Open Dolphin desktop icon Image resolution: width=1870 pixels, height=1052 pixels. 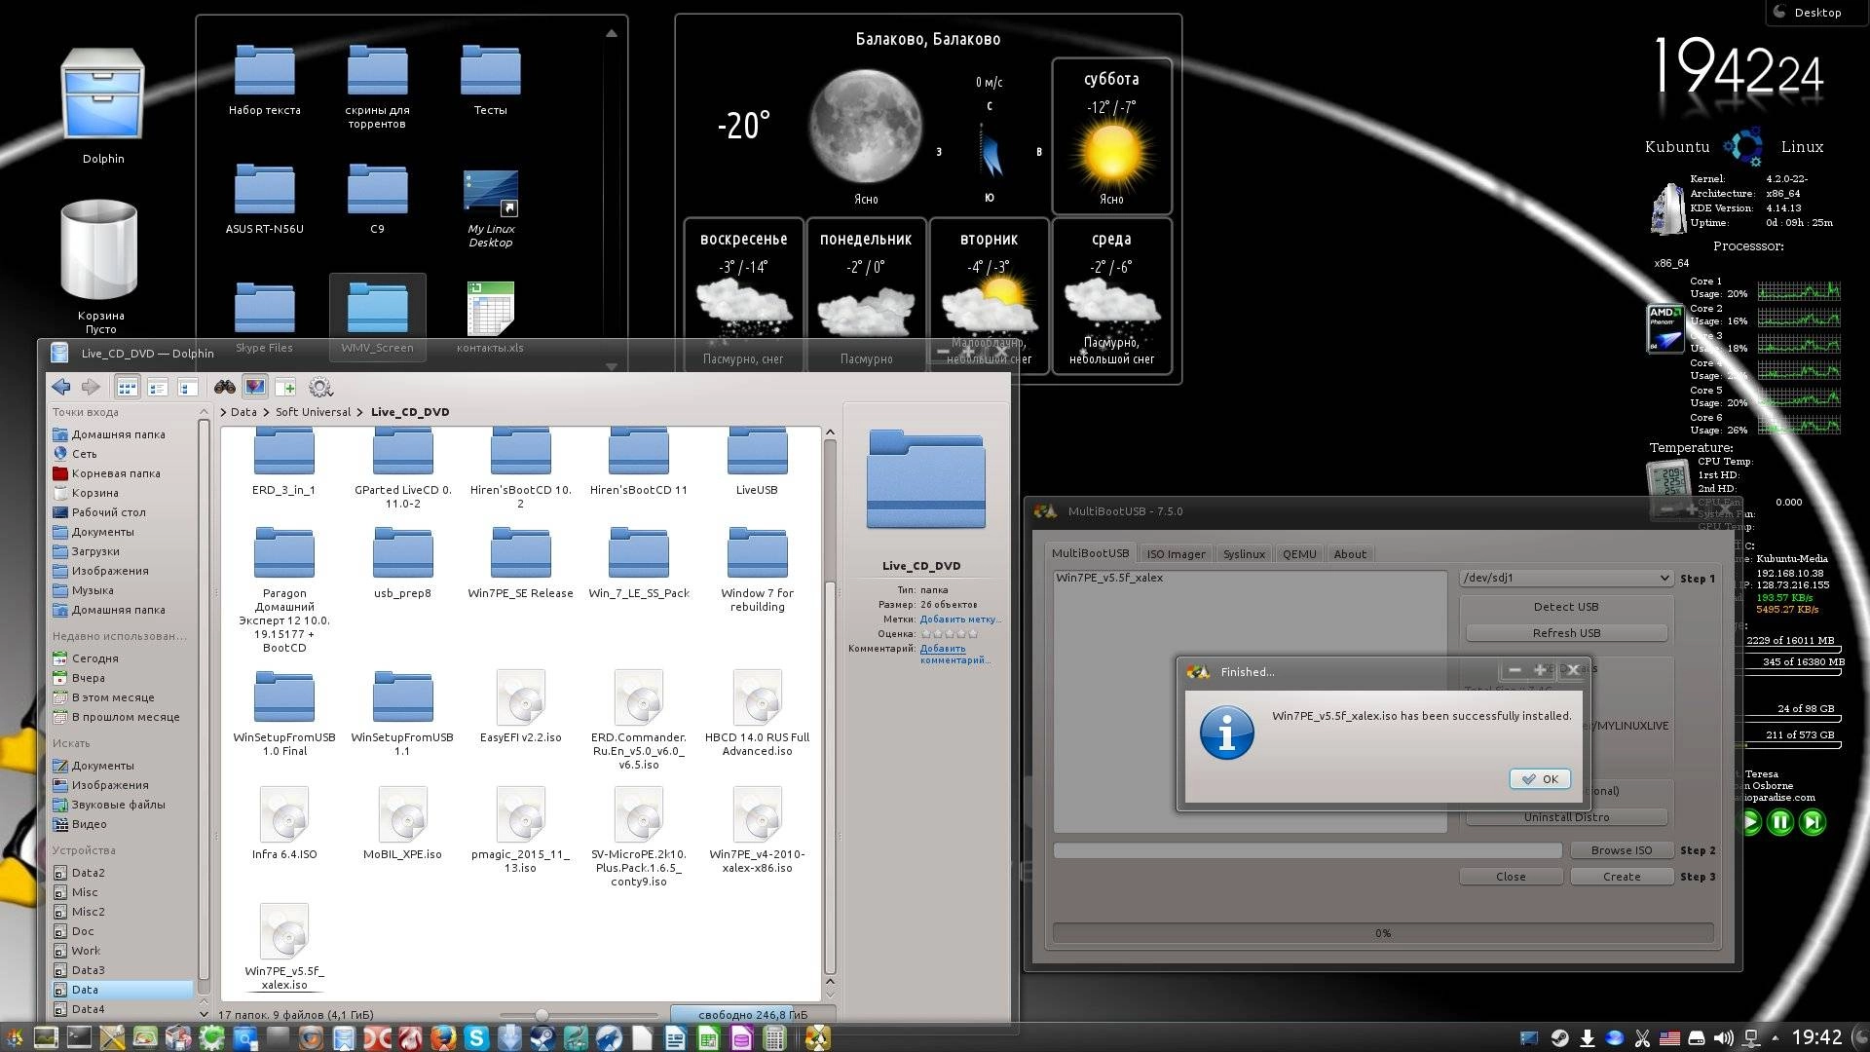(103, 105)
